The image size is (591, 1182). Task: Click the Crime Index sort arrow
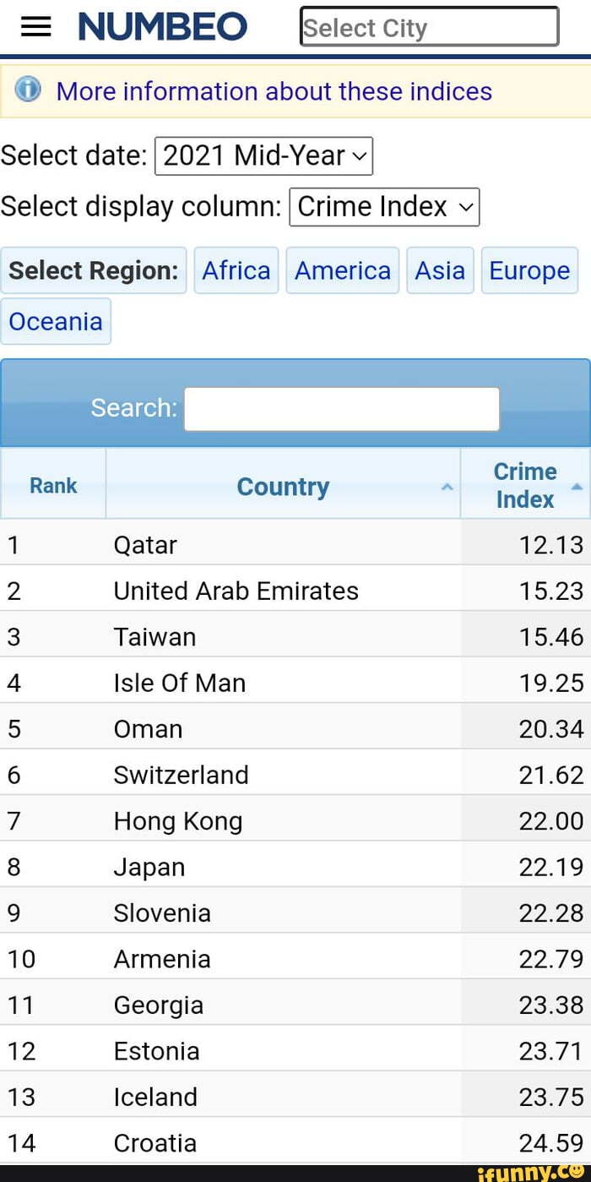pyautogui.click(x=577, y=487)
